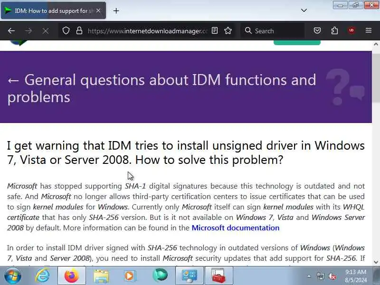Launch Internet Explorer from taskbar
This screenshot has height=285, width=380.
pos(42,275)
